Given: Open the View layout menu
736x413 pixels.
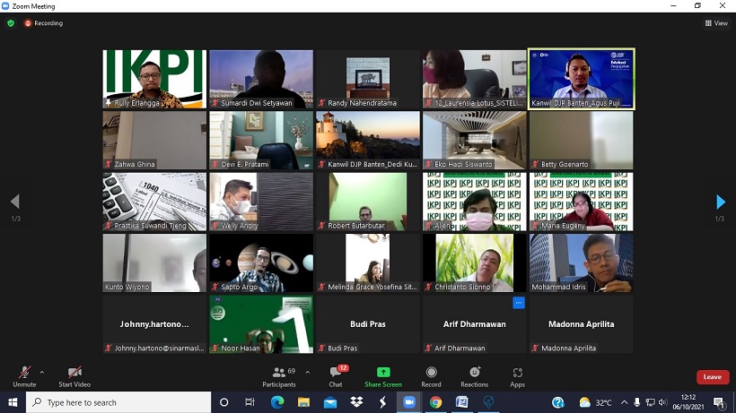Looking at the screenshot, I should [716, 23].
